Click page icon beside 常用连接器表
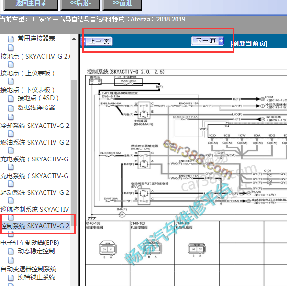The height and width of the screenshot is (286, 287). pyautogui.click(x=11, y=39)
